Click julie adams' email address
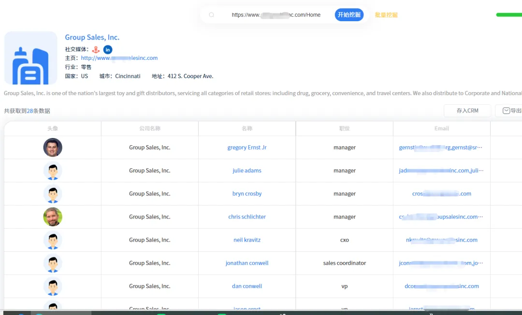 click(441, 170)
